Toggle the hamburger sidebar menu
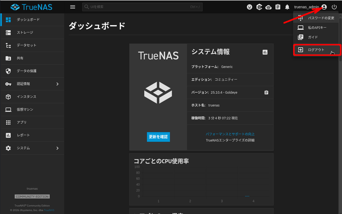 [73, 7]
